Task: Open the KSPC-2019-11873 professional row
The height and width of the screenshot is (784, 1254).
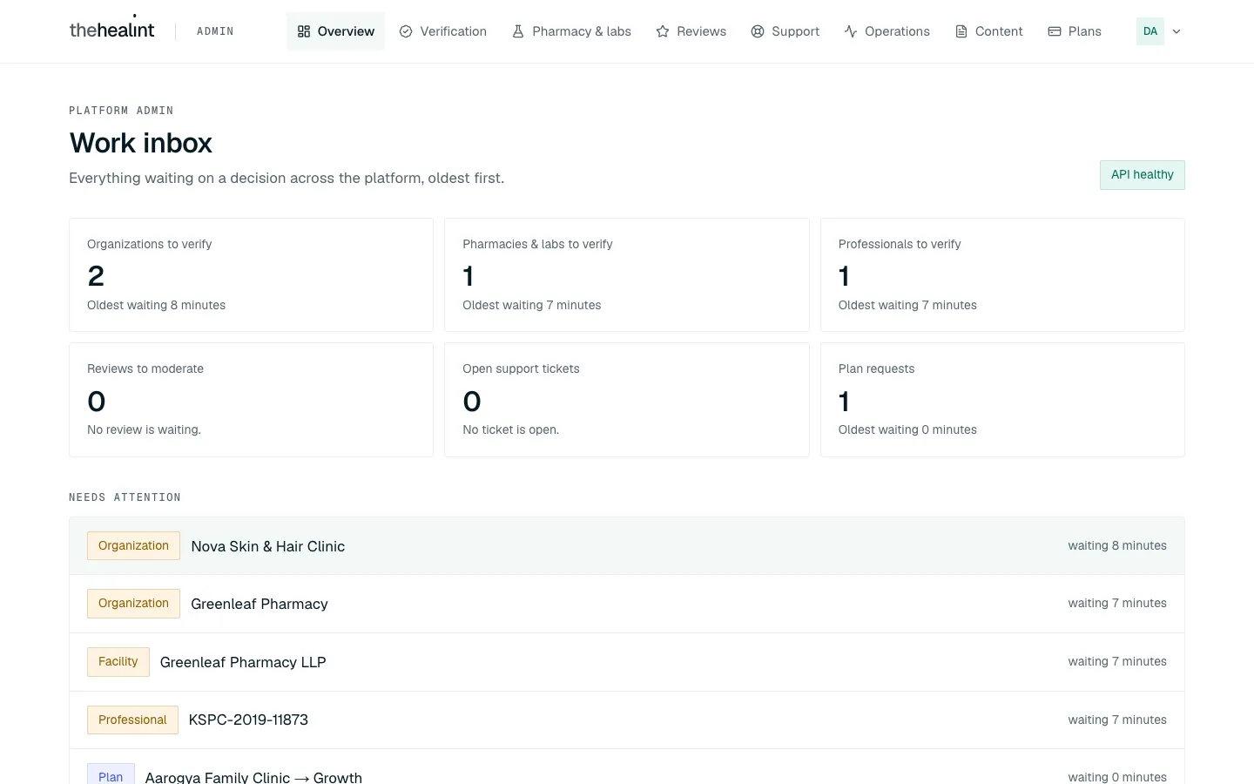Action: 627,720
